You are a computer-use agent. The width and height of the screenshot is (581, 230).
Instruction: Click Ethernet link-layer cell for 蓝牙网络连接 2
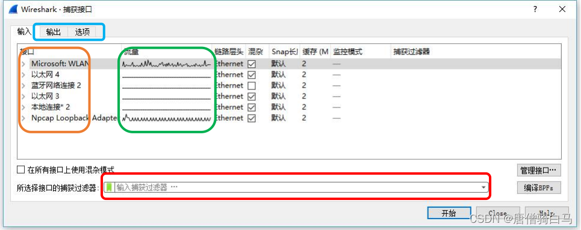point(229,85)
